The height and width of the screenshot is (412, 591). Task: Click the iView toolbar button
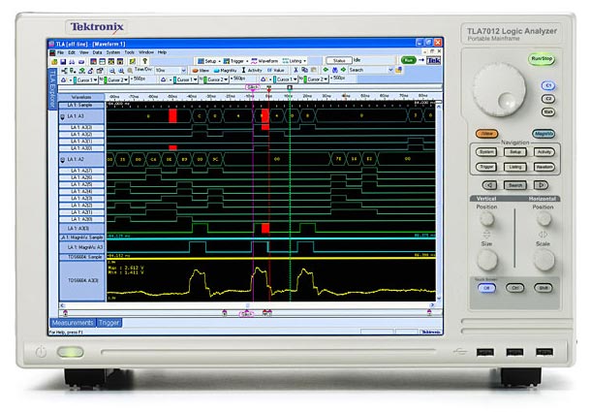pyautogui.click(x=201, y=71)
